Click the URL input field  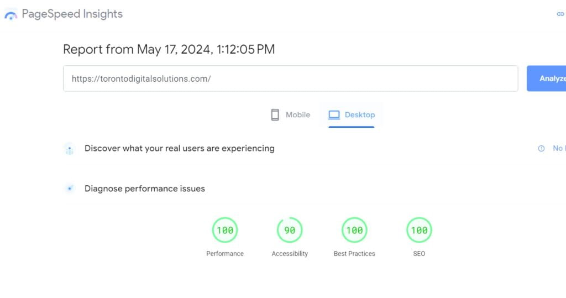click(x=291, y=79)
